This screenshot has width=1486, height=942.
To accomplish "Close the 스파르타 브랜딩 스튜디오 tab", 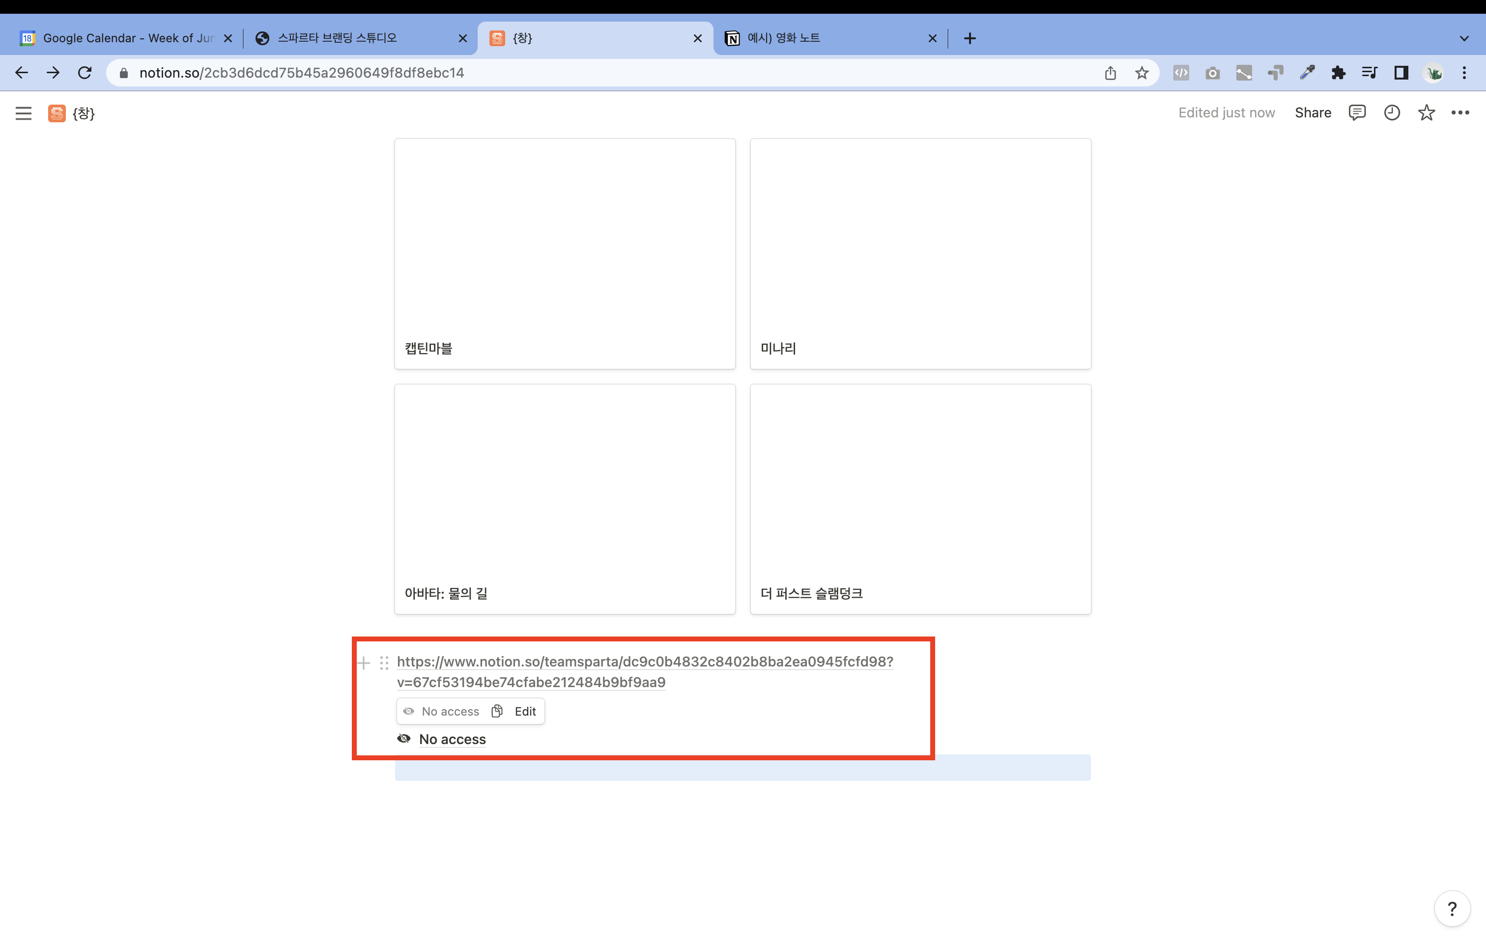I will point(463,38).
